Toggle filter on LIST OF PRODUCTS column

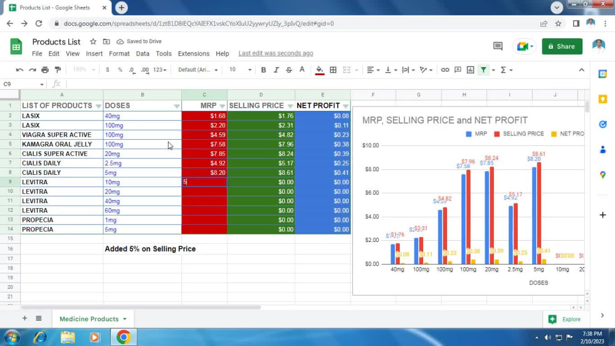[x=98, y=106]
